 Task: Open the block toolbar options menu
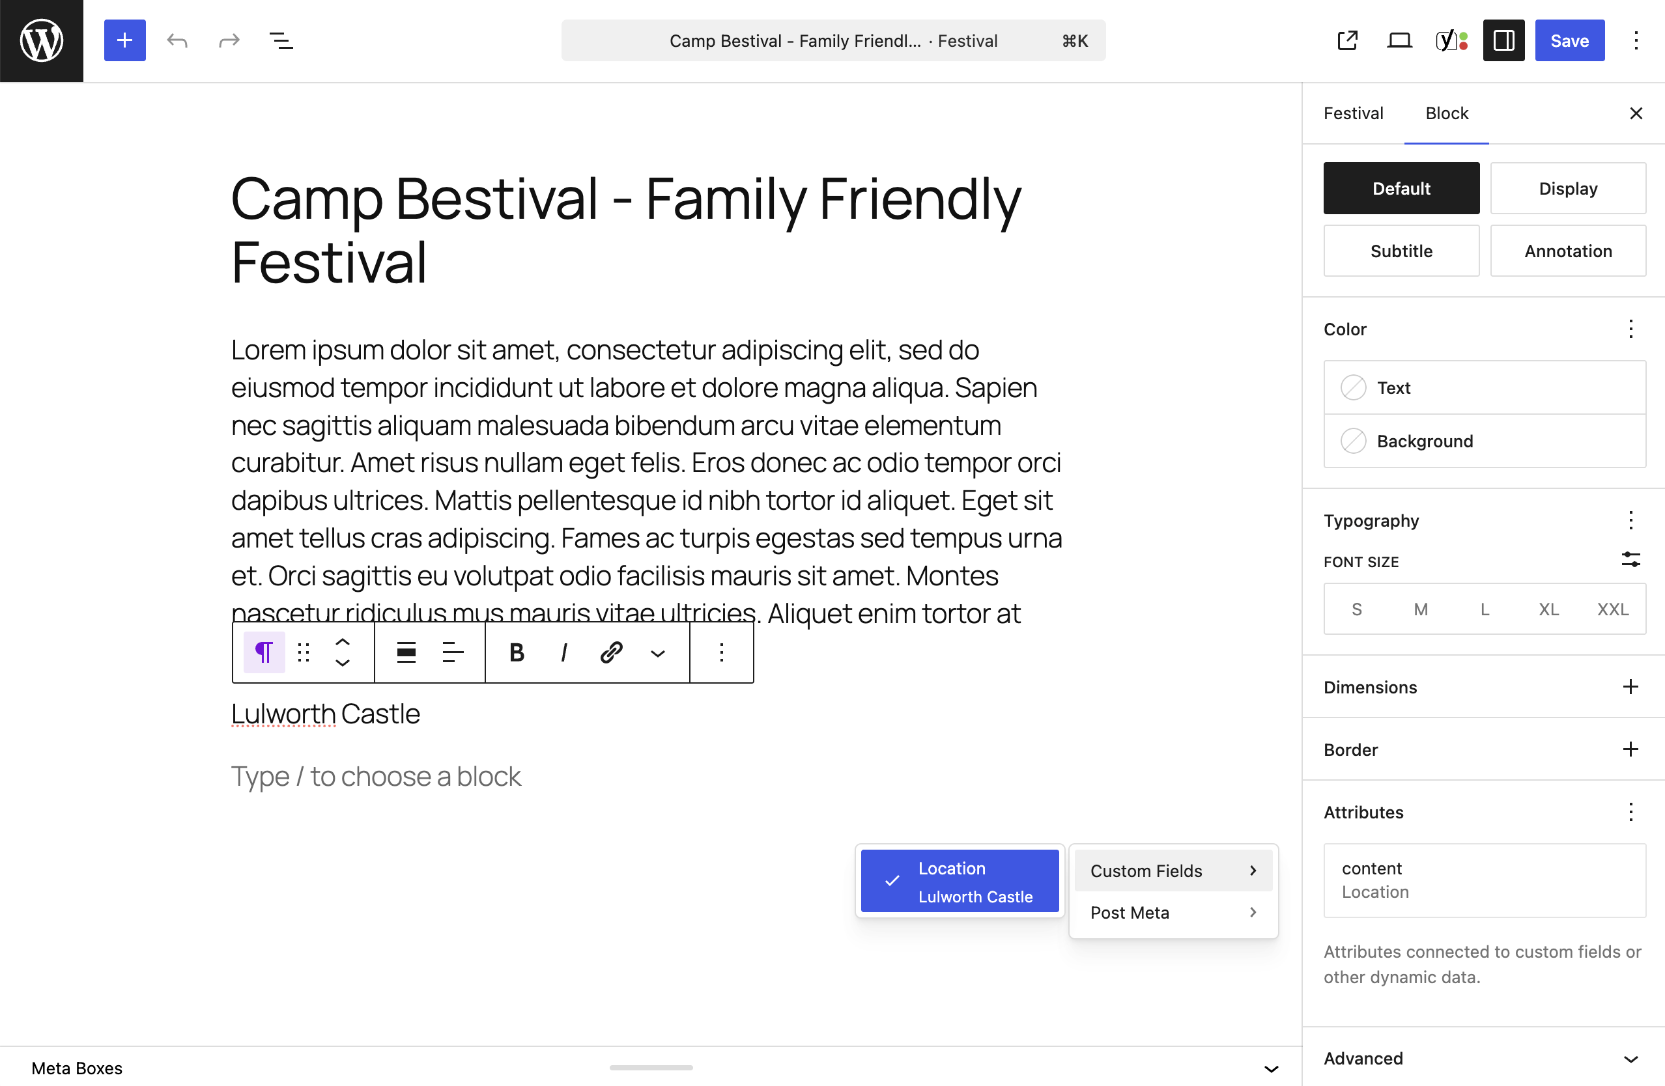721,652
